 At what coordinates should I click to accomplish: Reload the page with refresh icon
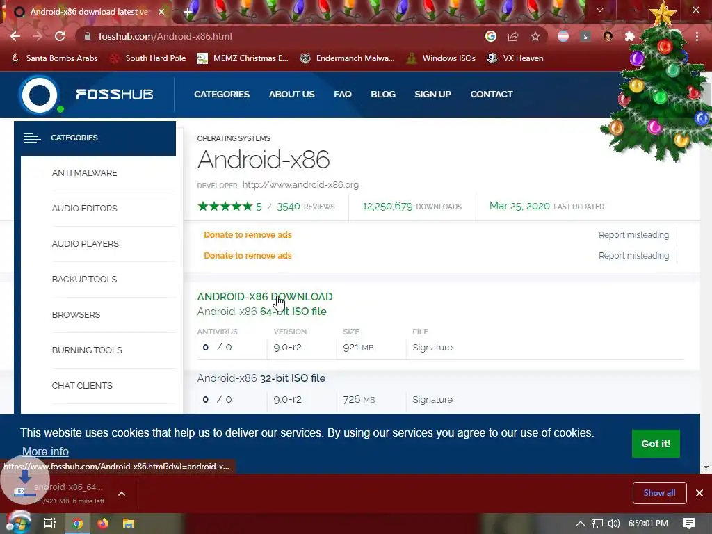[x=60, y=36]
